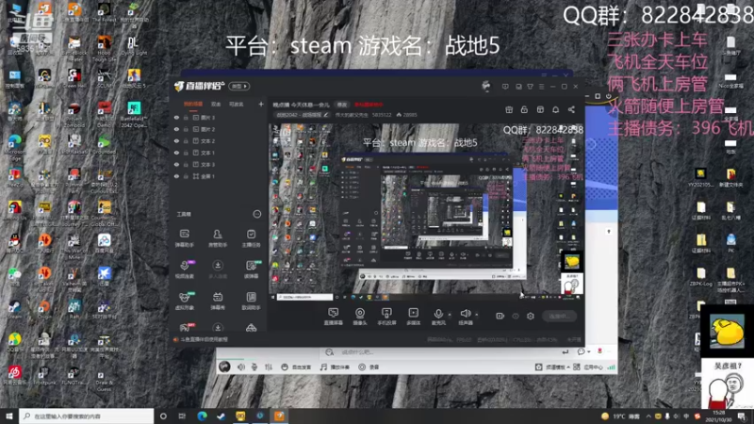The width and height of the screenshot is (754, 424).
Task: Toggle visibility of 文本 2 source
Action: coord(176,140)
